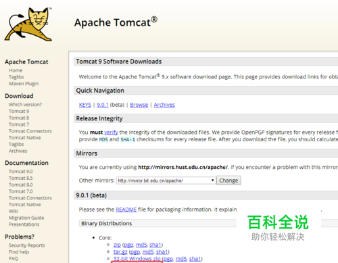Screen dimensions: 338x263
Task: Open Tomcat 7.0 documentation
Action: pos(21,191)
